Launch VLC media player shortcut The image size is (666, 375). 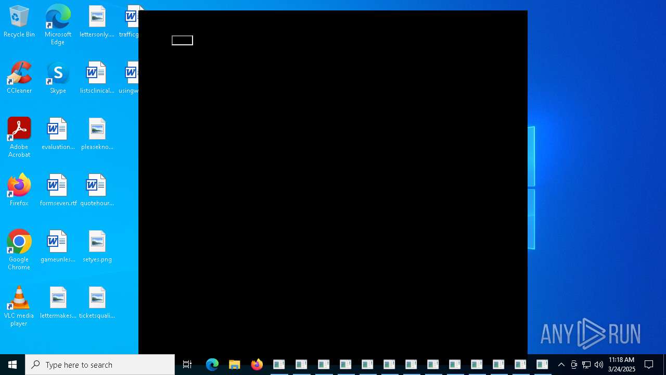point(19,306)
